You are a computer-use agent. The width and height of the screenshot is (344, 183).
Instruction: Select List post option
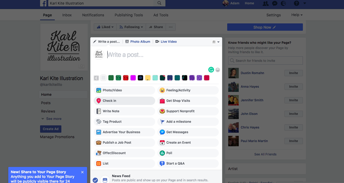tap(124, 163)
